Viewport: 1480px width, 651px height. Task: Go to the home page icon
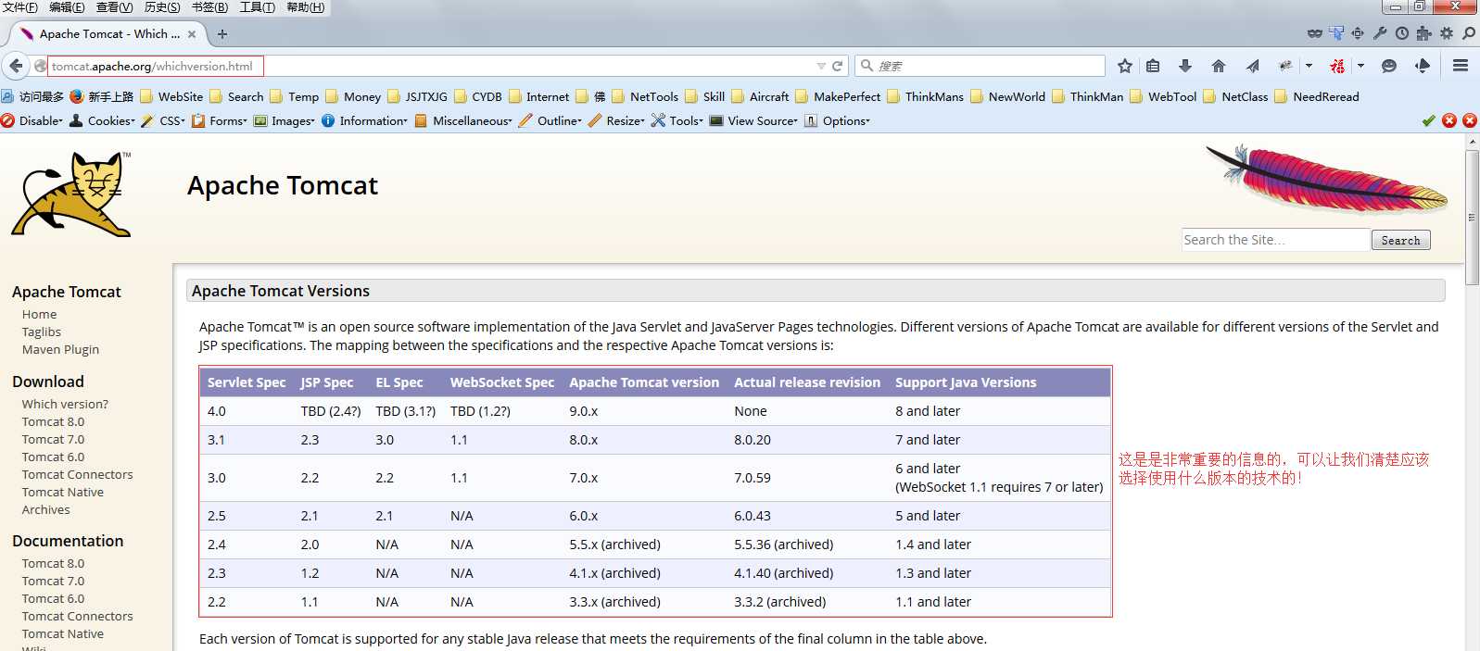point(1219,66)
